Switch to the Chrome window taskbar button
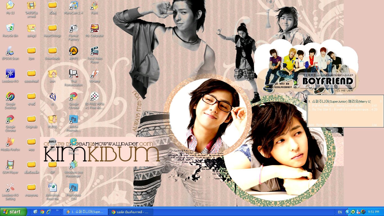This screenshot has width=384, height=216. pyautogui.click(x=131, y=212)
